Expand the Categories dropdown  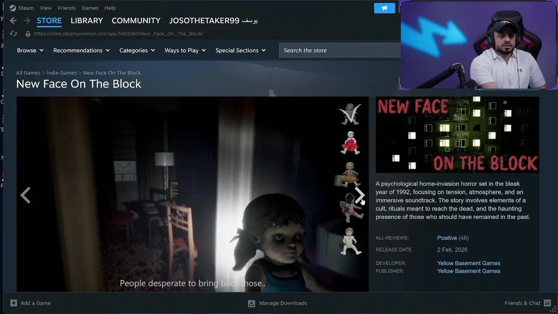coord(137,50)
